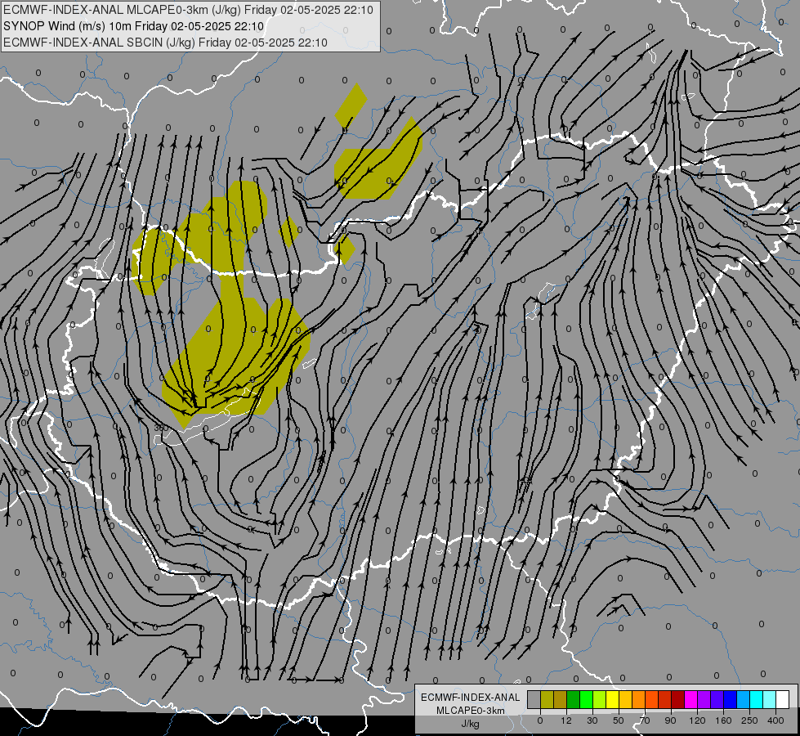Click the MLCAPE0-3km label in legend
Image resolution: width=800 pixels, height=736 pixels.
pyautogui.click(x=471, y=711)
